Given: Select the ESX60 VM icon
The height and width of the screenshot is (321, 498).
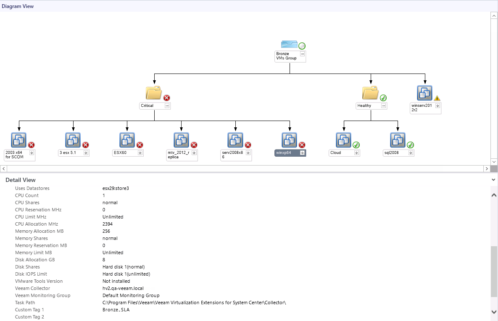Looking at the screenshot, I should (127, 140).
